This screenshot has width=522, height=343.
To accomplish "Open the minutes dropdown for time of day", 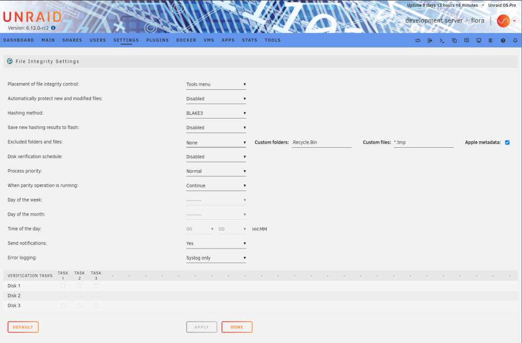I will (x=232, y=229).
